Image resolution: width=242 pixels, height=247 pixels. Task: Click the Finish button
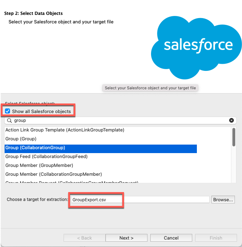[216, 238]
